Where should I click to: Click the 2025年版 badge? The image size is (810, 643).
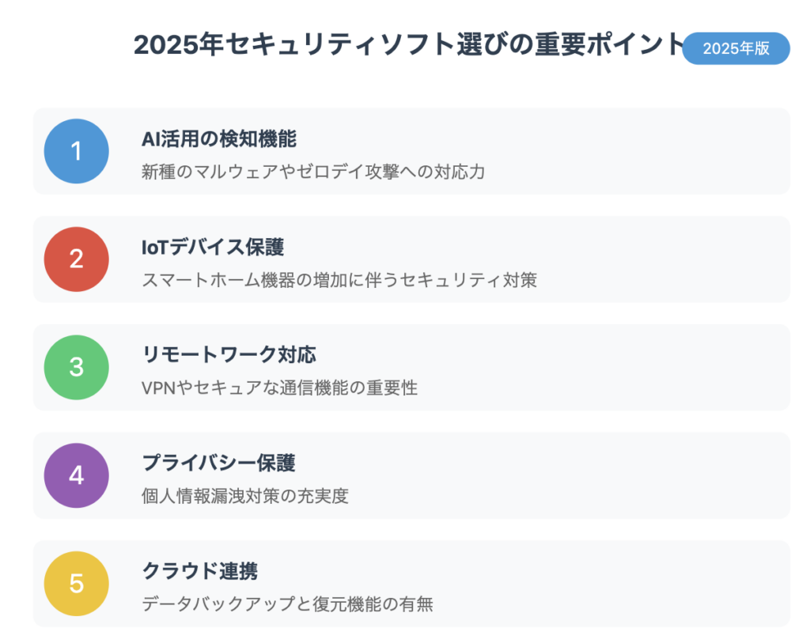coord(736,48)
